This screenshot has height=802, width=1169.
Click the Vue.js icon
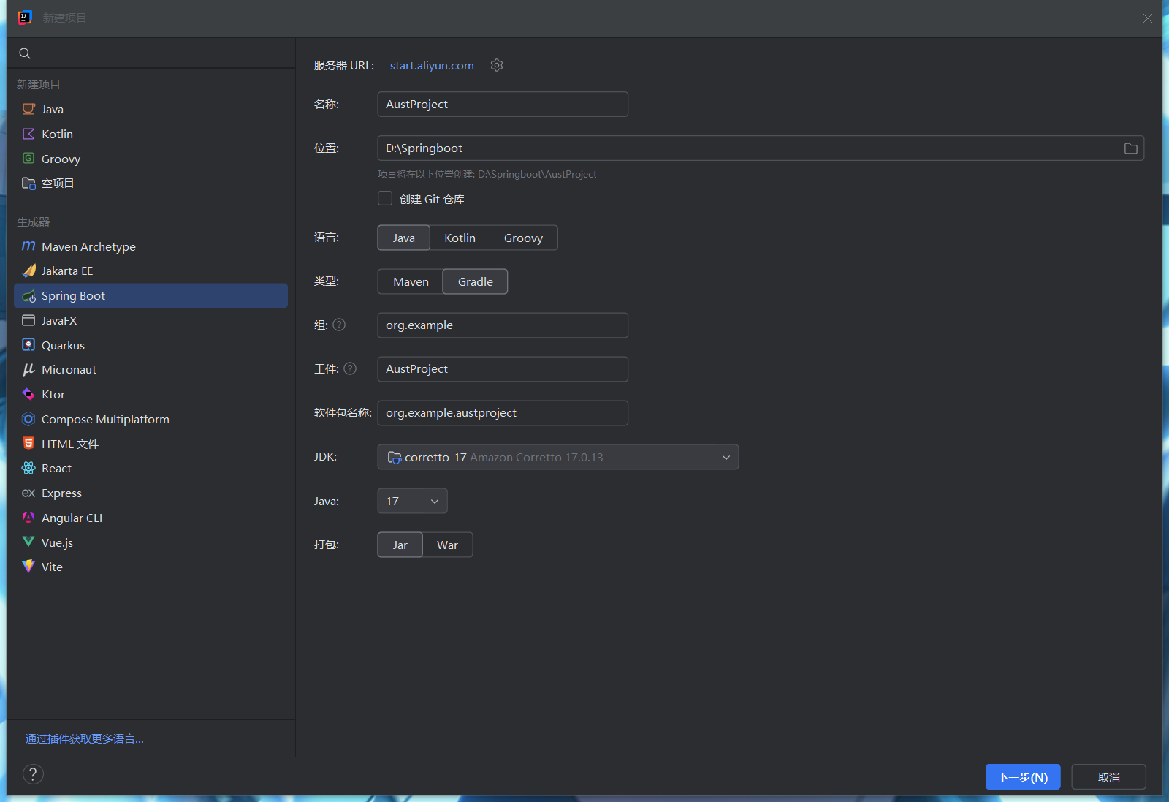click(x=28, y=542)
